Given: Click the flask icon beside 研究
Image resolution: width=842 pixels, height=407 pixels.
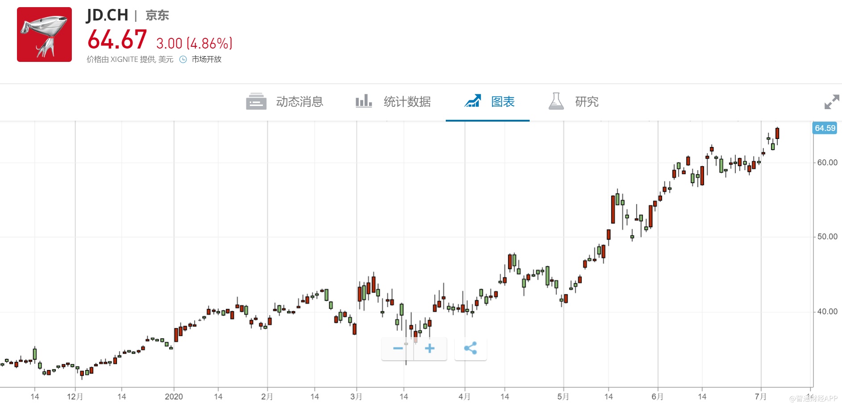Looking at the screenshot, I should click(x=556, y=102).
